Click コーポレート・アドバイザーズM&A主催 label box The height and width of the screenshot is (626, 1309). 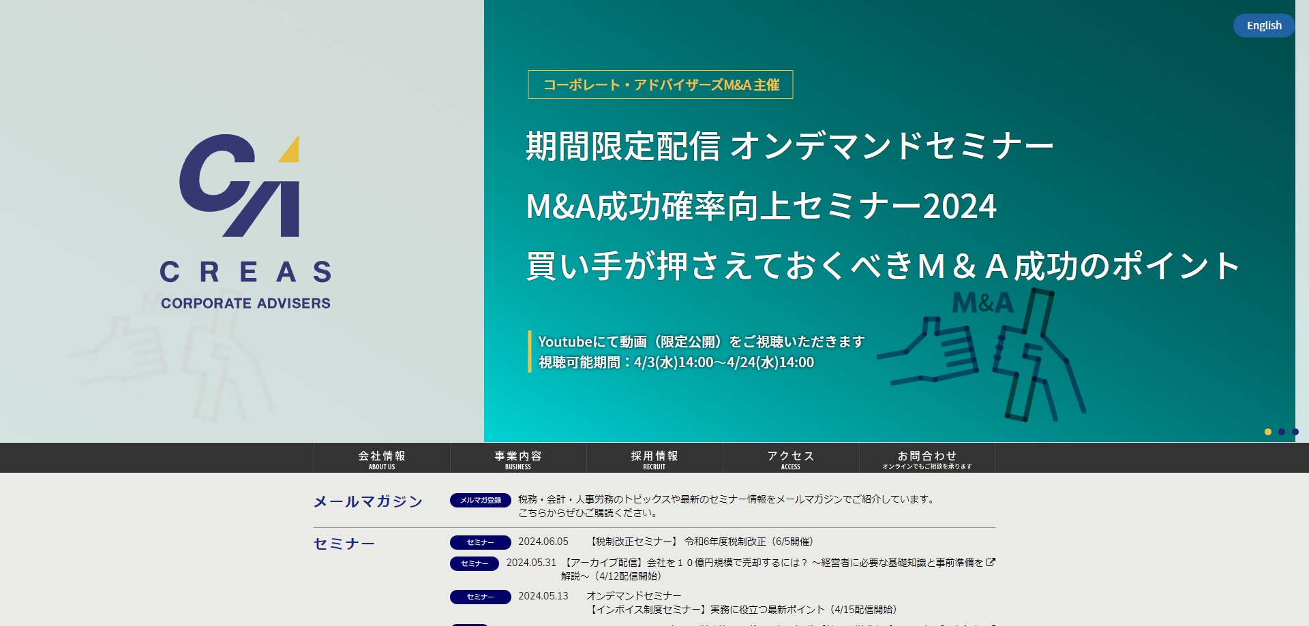(661, 84)
